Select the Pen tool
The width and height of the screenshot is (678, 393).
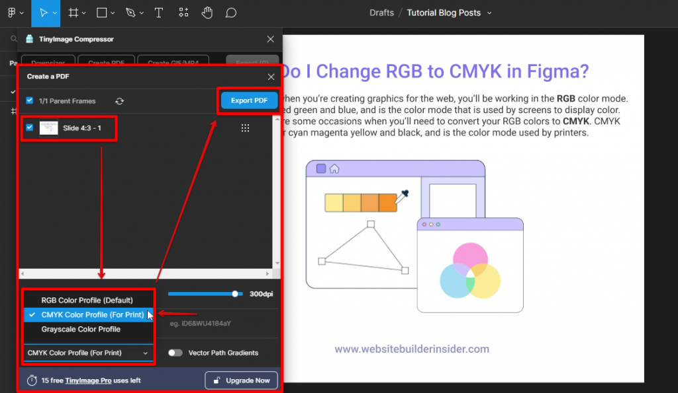coord(129,13)
